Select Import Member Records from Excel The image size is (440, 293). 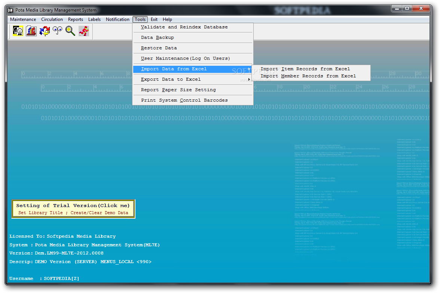(x=311, y=76)
